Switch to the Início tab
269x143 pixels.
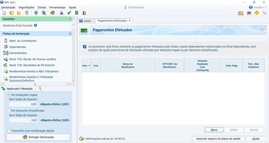87,21
